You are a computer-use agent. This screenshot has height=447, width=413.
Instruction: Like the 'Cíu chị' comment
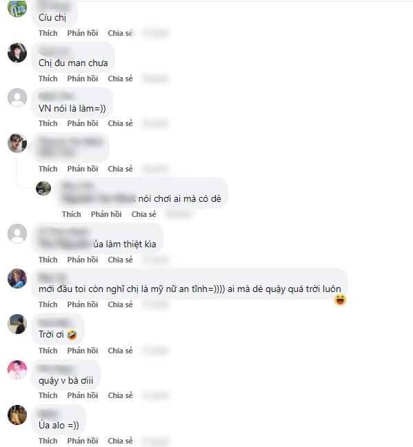[48, 33]
